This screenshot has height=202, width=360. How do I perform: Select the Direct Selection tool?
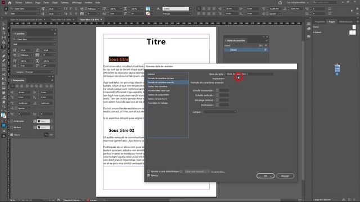[x=4, y=29]
